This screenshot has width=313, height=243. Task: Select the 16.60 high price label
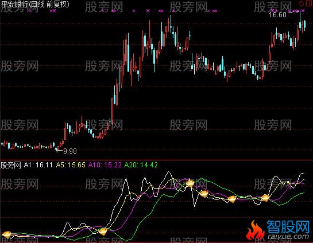tap(277, 15)
